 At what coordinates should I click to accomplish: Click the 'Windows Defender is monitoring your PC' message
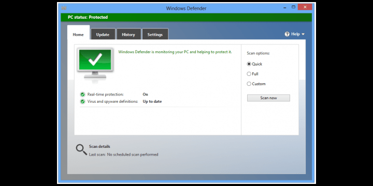175,52
